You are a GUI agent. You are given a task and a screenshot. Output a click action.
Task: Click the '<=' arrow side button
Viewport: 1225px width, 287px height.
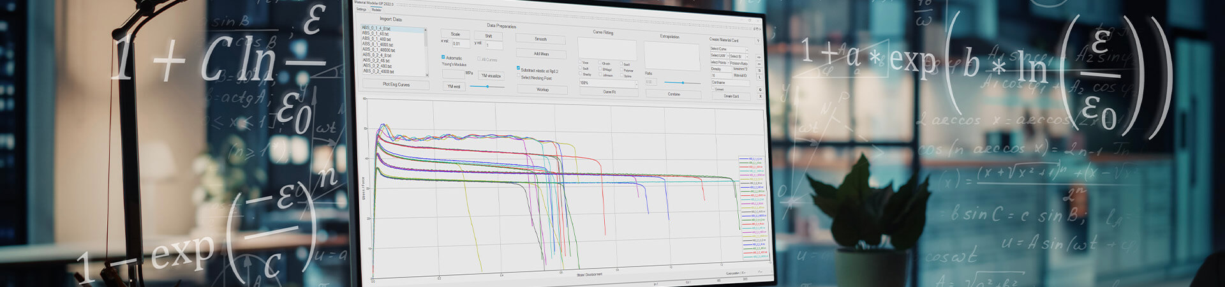(x=759, y=64)
